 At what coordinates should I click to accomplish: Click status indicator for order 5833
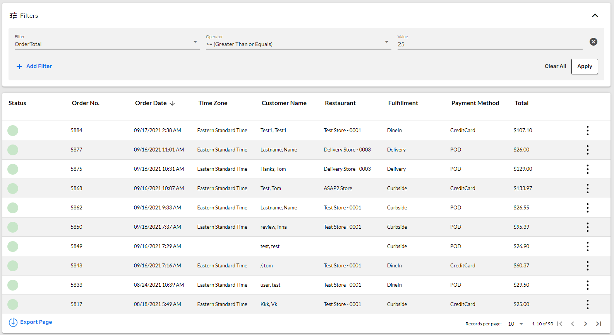(x=13, y=285)
